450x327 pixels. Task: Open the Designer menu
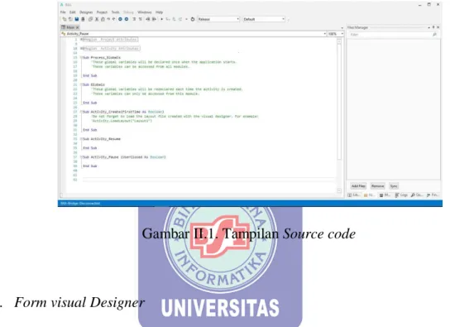(86, 12)
